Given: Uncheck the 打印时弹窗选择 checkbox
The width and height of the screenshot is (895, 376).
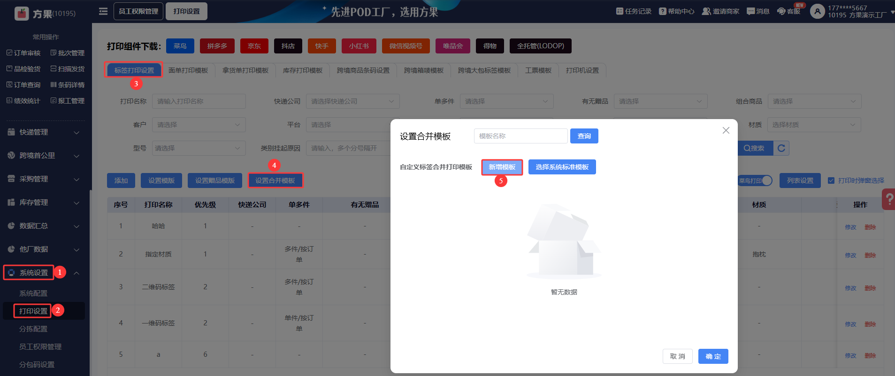Looking at the screenshot, I should (x=831, y=180).
